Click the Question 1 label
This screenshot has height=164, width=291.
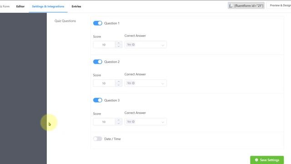point(112,23)
